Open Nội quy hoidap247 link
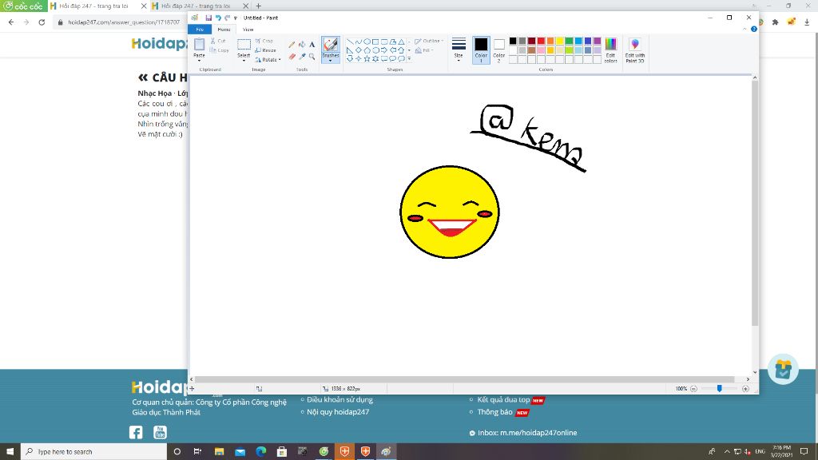 tap(338, 411)
